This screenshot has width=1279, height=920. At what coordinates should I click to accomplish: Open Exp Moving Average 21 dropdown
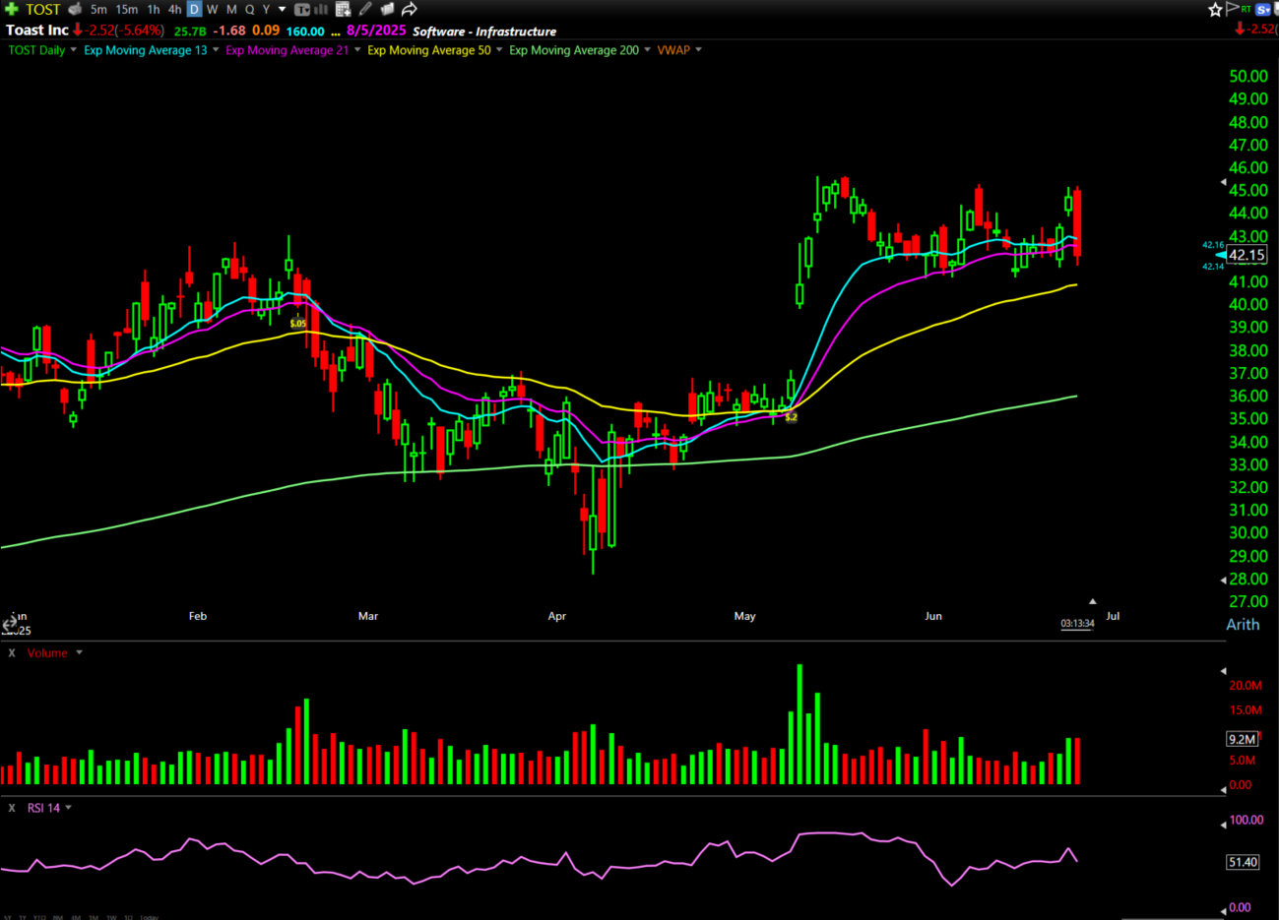pos(357,50)
